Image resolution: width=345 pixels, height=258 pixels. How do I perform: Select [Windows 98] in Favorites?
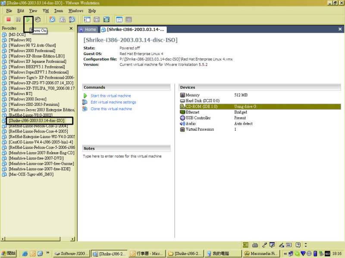click(x=20, y=40)
